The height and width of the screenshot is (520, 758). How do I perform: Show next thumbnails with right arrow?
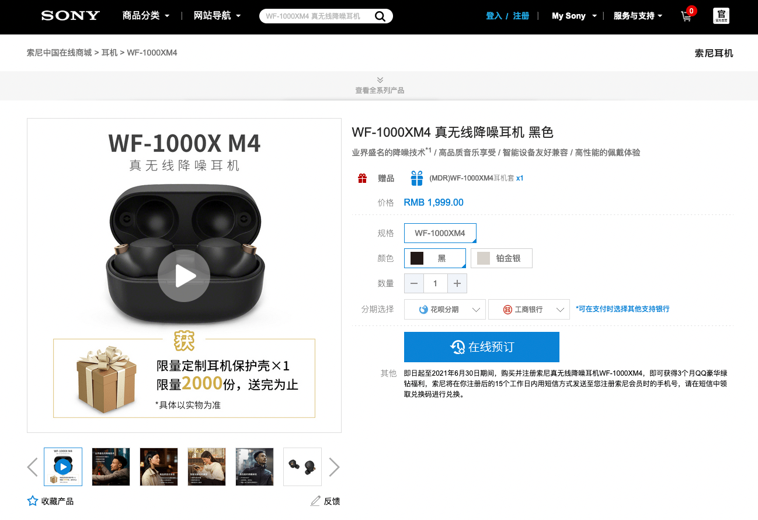click(x=334, y=467)
